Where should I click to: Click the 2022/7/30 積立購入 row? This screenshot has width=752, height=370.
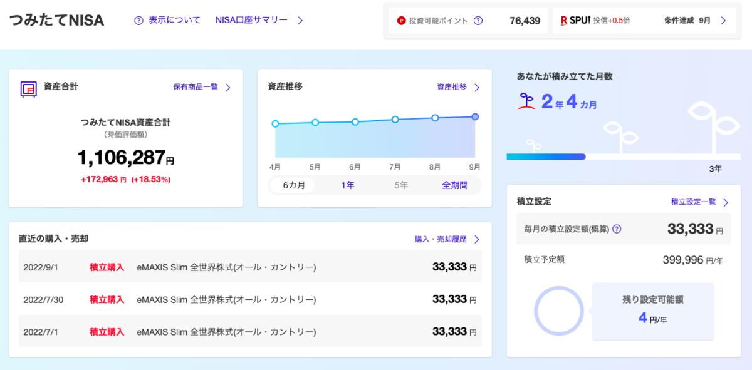pos(250,299)
